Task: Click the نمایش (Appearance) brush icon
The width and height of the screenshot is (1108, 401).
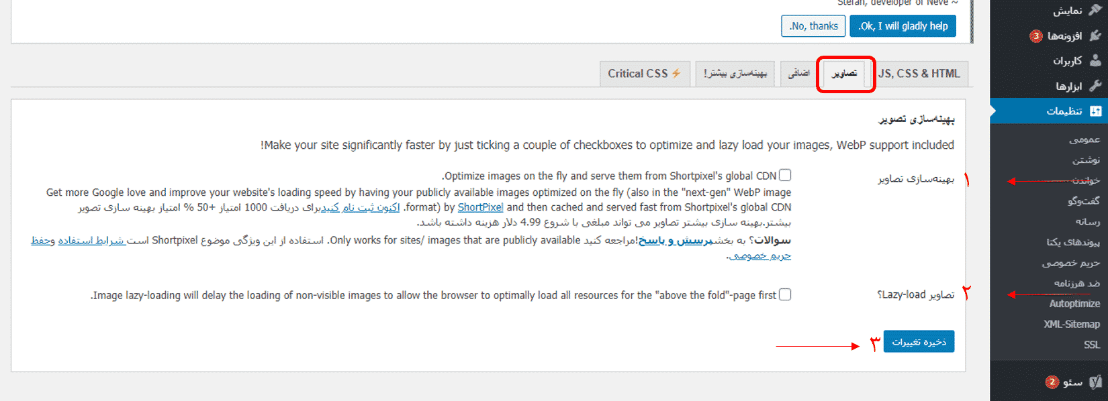Action: (x=1095, y=10)
